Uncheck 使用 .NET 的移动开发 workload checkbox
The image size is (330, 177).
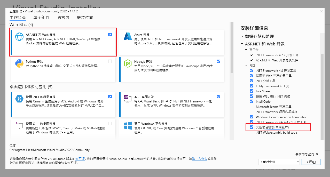pyautogui.click(x=110, y=96)
